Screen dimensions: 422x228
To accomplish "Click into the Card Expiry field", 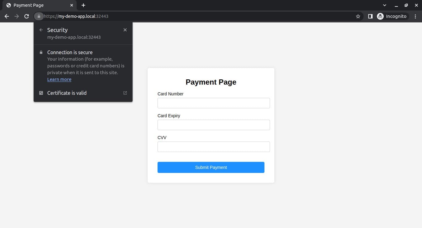I will [x=214, y=125].
